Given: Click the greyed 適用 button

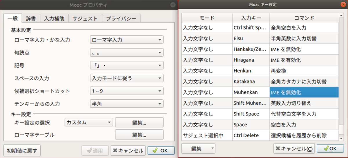Looking at the screenshot, I should click(95, 150).
